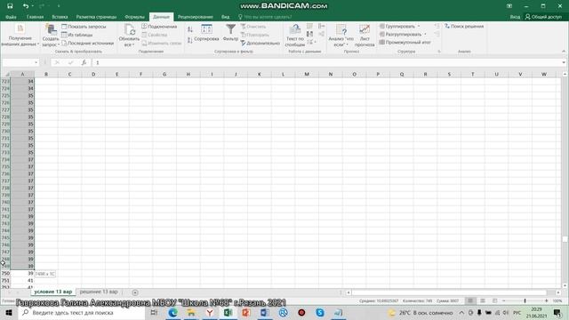Switch to the Insert (Вставка) tab
The height and width of the screenshot is (320, 569).
[60, 17]
